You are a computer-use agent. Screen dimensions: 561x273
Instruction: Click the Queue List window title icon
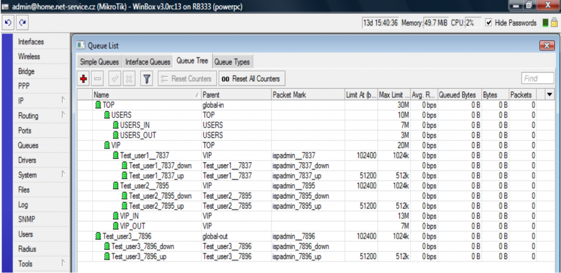tap(81, 45)
